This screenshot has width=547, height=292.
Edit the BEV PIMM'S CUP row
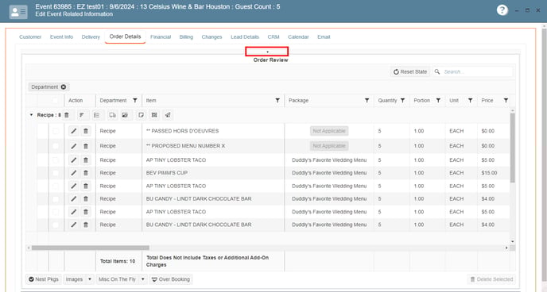point(74,173)
